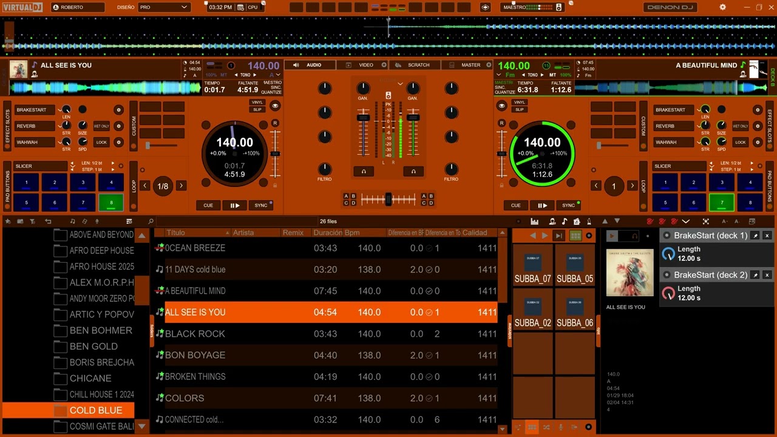Click the crossfader handle
The height and width of the screenshot is (437, 777).
(x=388, y=198)
